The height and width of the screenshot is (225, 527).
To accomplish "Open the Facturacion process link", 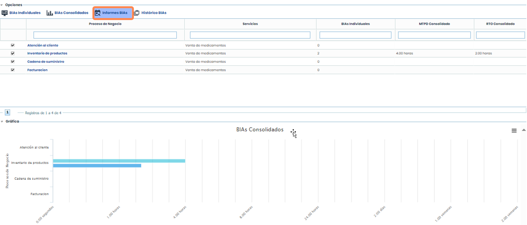I will pos(38,70).
